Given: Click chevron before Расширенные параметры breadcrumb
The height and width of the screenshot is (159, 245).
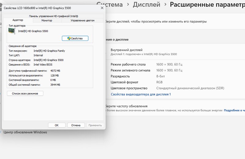Looking at the screenshot, I should tap(165, 5).
